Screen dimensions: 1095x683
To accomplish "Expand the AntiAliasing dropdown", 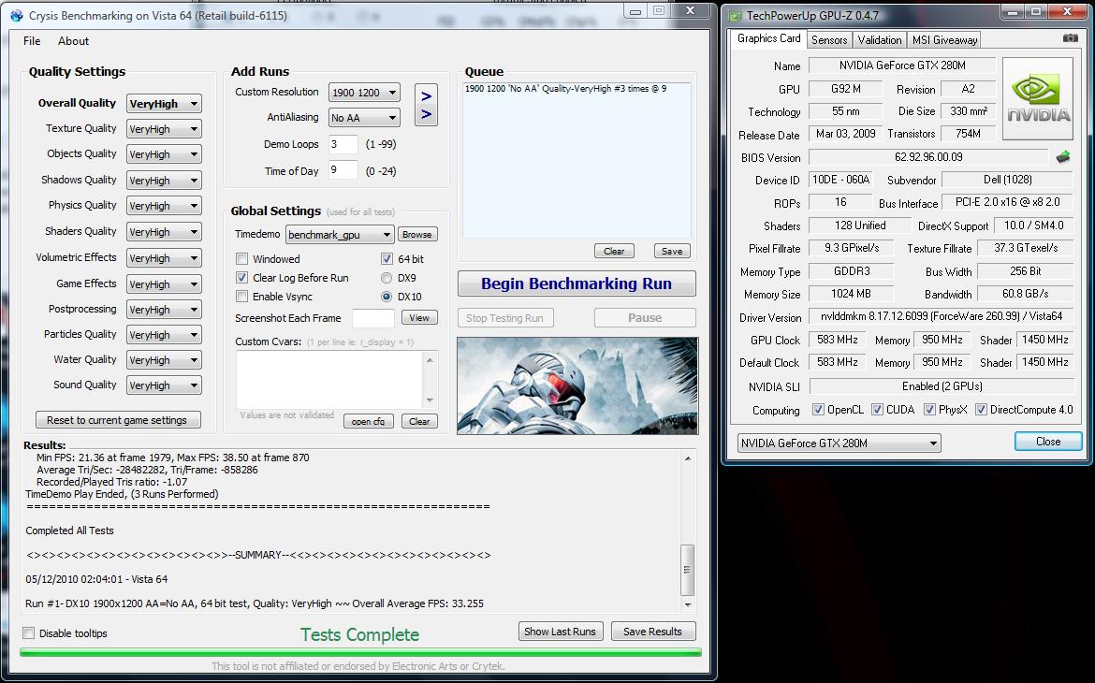I will [364, 118].
